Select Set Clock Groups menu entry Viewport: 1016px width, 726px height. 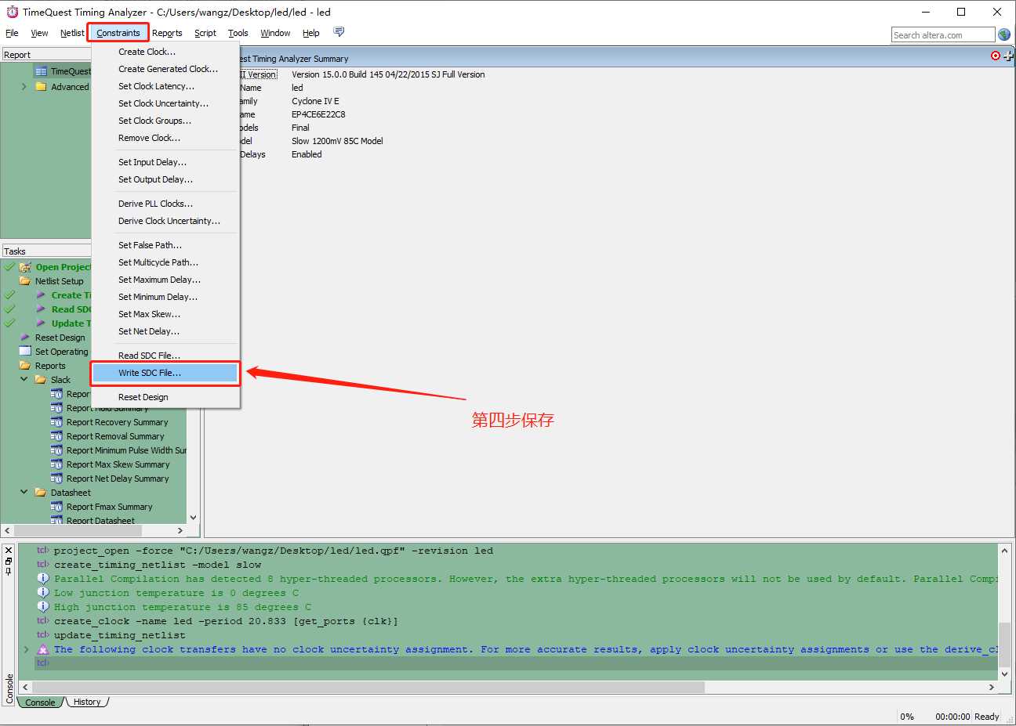(165, 121)
